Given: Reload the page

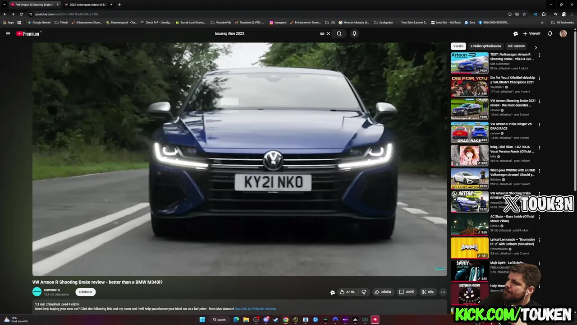Looking at the screenshot, I should [x=21, y=14].
